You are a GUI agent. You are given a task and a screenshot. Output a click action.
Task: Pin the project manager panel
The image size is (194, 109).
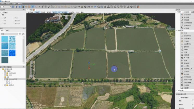pos(23,67)
